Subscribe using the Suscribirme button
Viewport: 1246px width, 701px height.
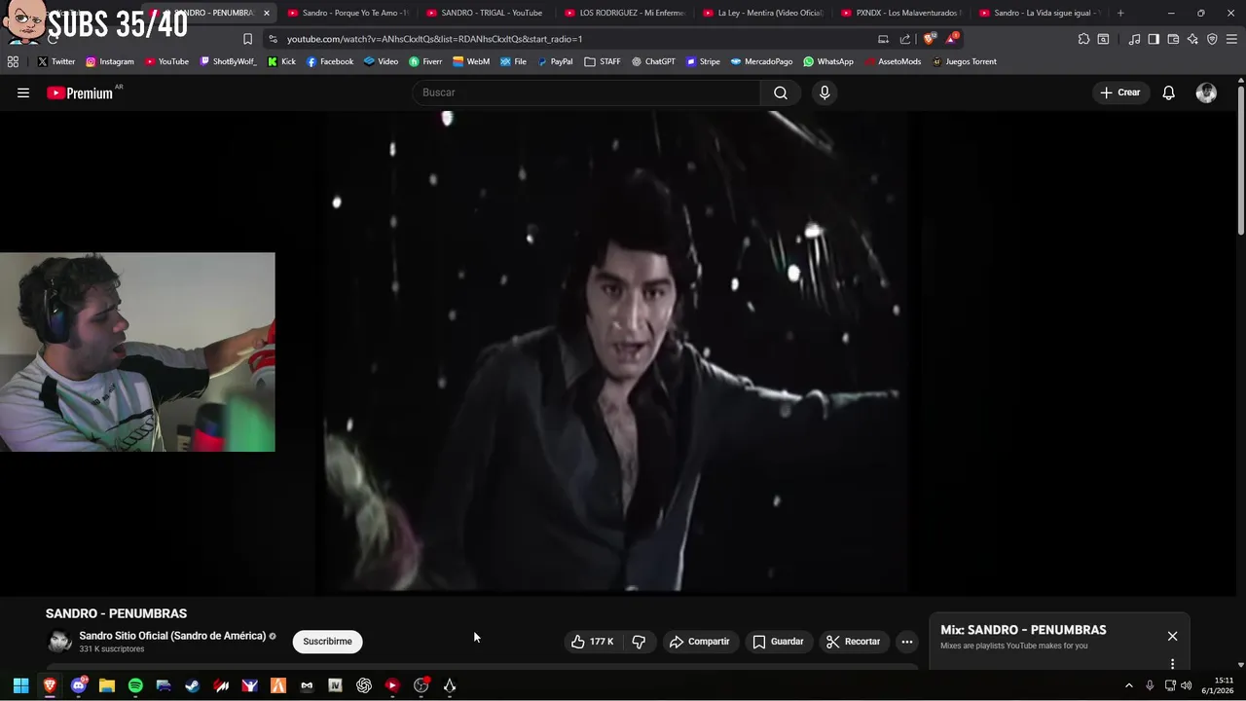point(327,642)
